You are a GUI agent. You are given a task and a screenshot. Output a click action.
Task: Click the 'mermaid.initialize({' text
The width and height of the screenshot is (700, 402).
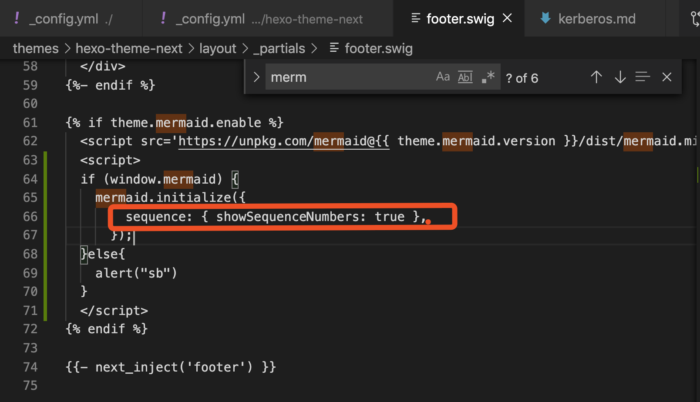(x=171, y=198)
